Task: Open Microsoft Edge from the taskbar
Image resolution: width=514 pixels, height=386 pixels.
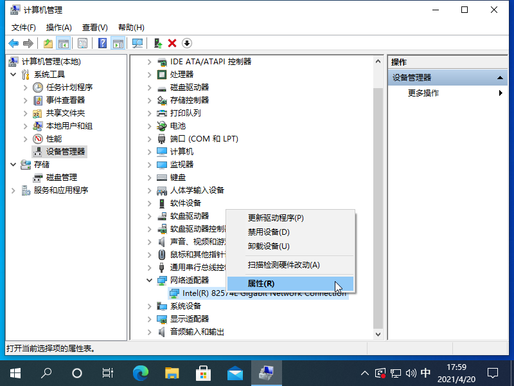Action: [140, 372]
